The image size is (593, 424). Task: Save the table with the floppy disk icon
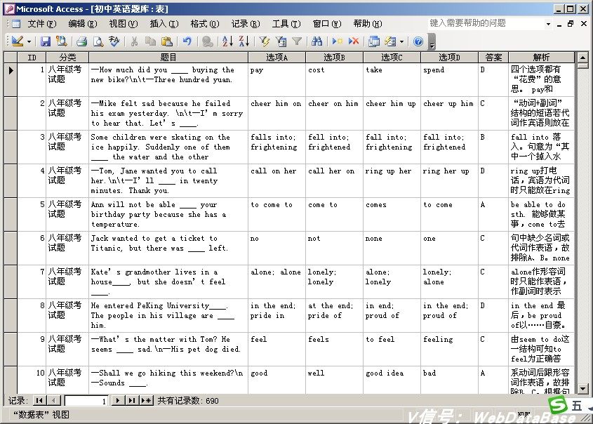tap(46, 41)
